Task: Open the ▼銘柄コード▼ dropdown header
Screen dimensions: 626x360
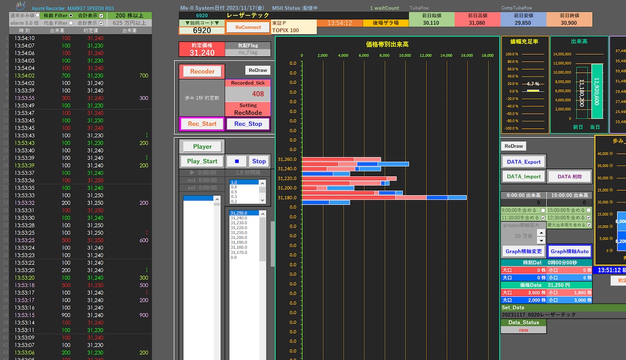Action: (202, 23)
